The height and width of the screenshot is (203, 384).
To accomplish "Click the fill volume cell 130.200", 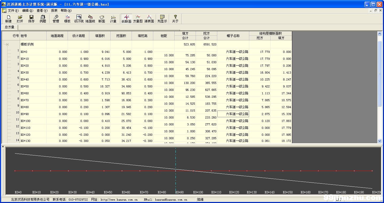I will click(185, 83).
